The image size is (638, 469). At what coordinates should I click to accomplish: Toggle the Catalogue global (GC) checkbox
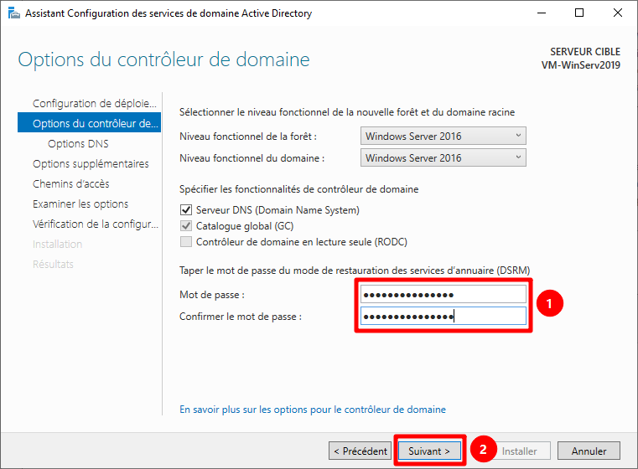click(x=186, y=226)
